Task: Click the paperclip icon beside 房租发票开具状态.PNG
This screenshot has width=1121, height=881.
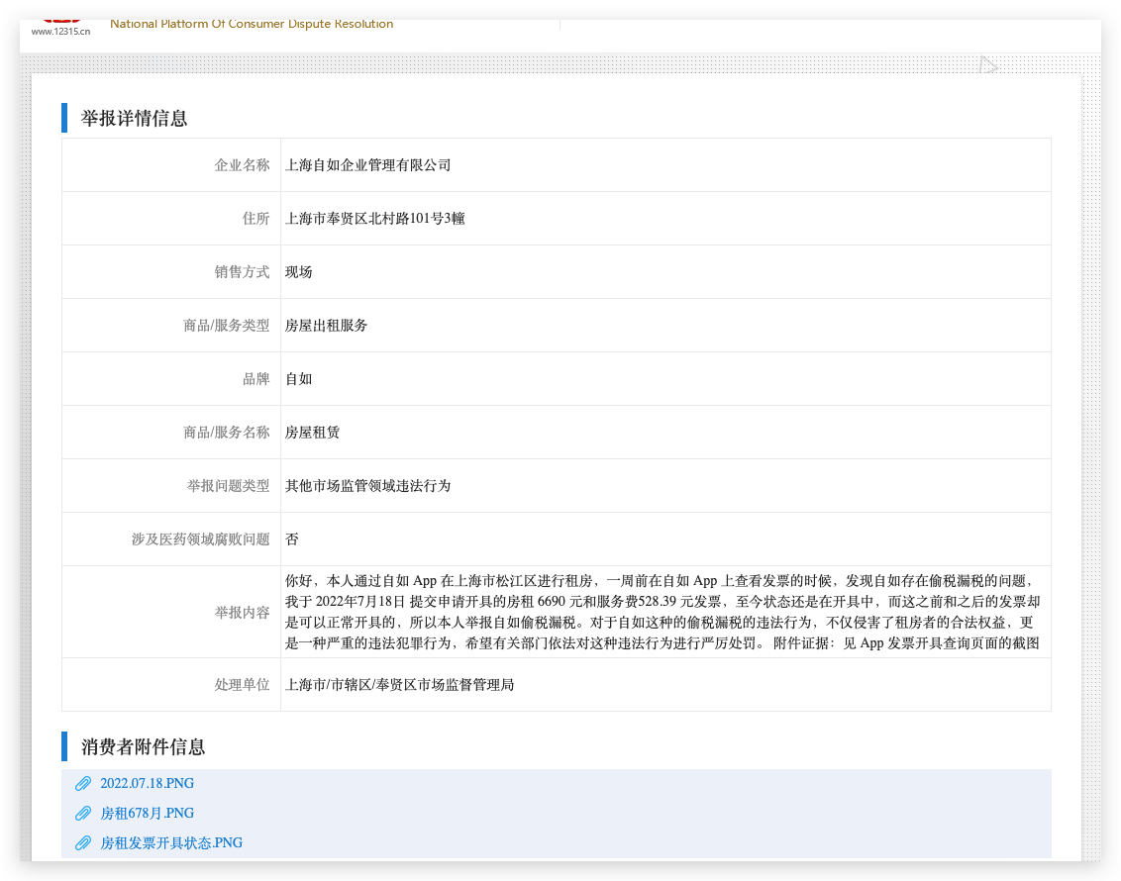Action: (x=83, y=843)
